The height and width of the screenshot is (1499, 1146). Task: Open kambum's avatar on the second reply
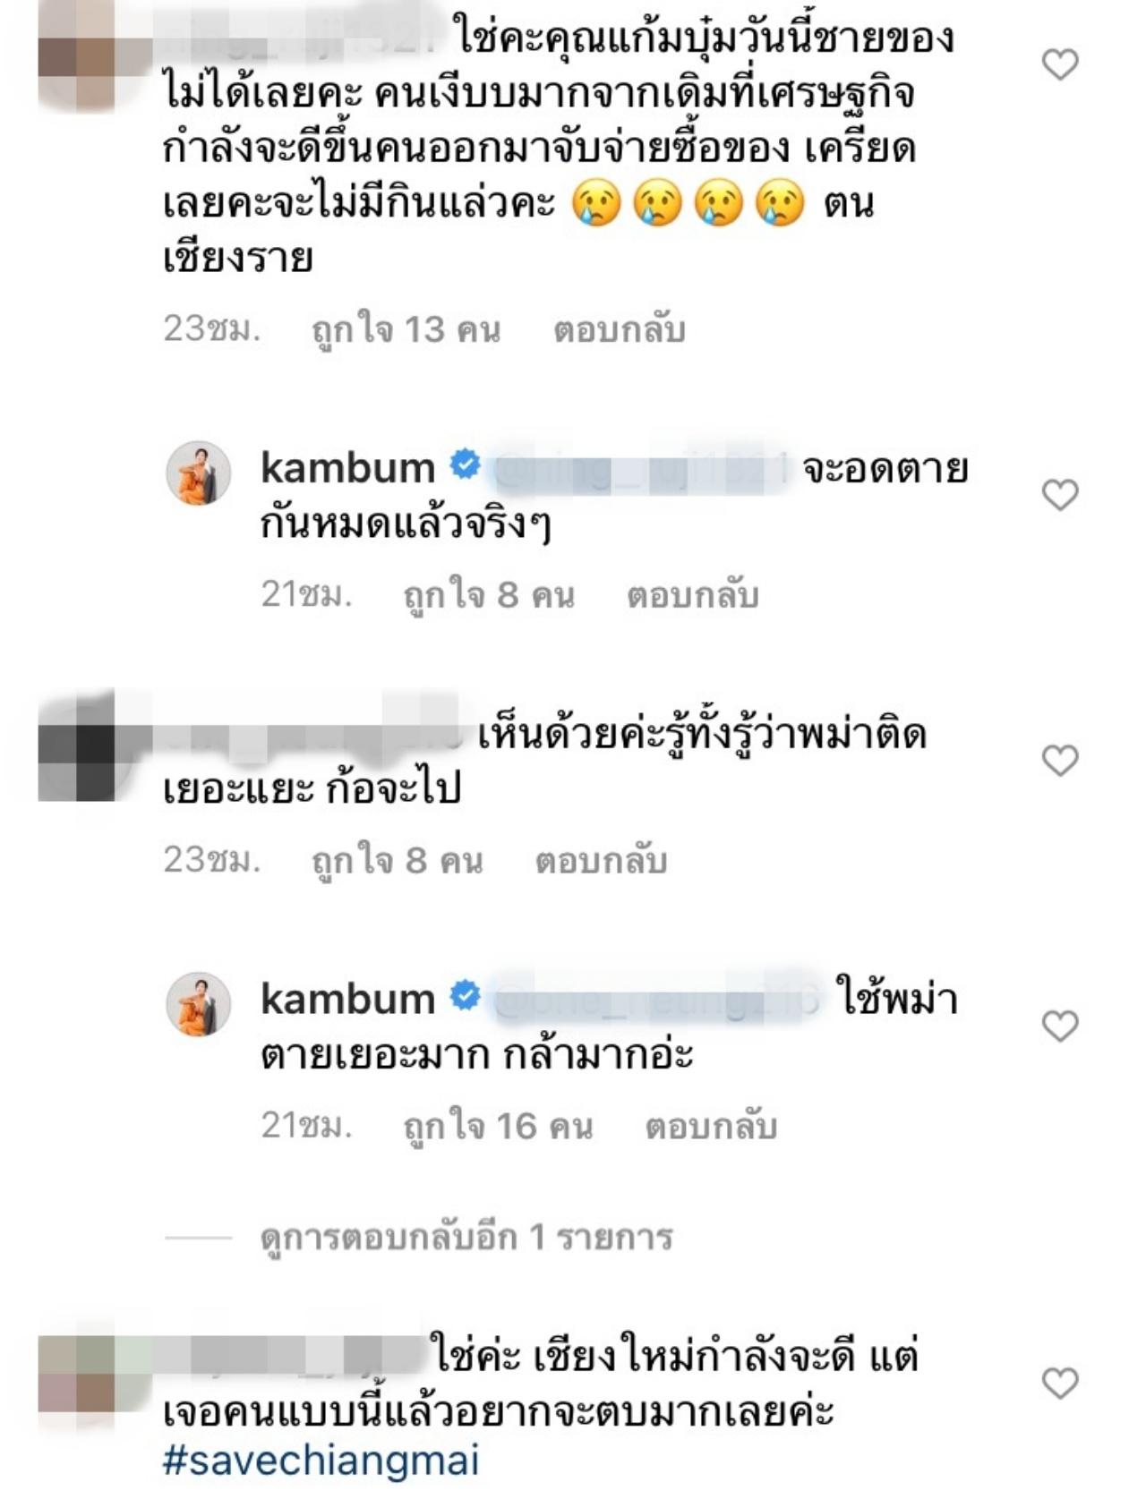(199, 1004)
